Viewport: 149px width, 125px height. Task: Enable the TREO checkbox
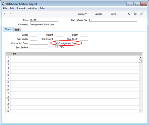[56, 47]
